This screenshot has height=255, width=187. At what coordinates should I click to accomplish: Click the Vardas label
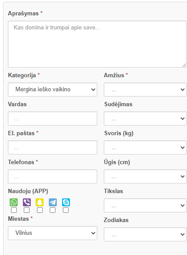[x=17, y=104]
